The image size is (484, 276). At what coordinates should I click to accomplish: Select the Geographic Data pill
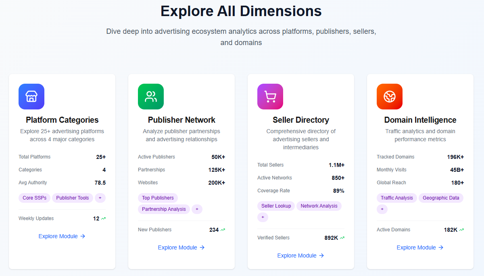441,198
